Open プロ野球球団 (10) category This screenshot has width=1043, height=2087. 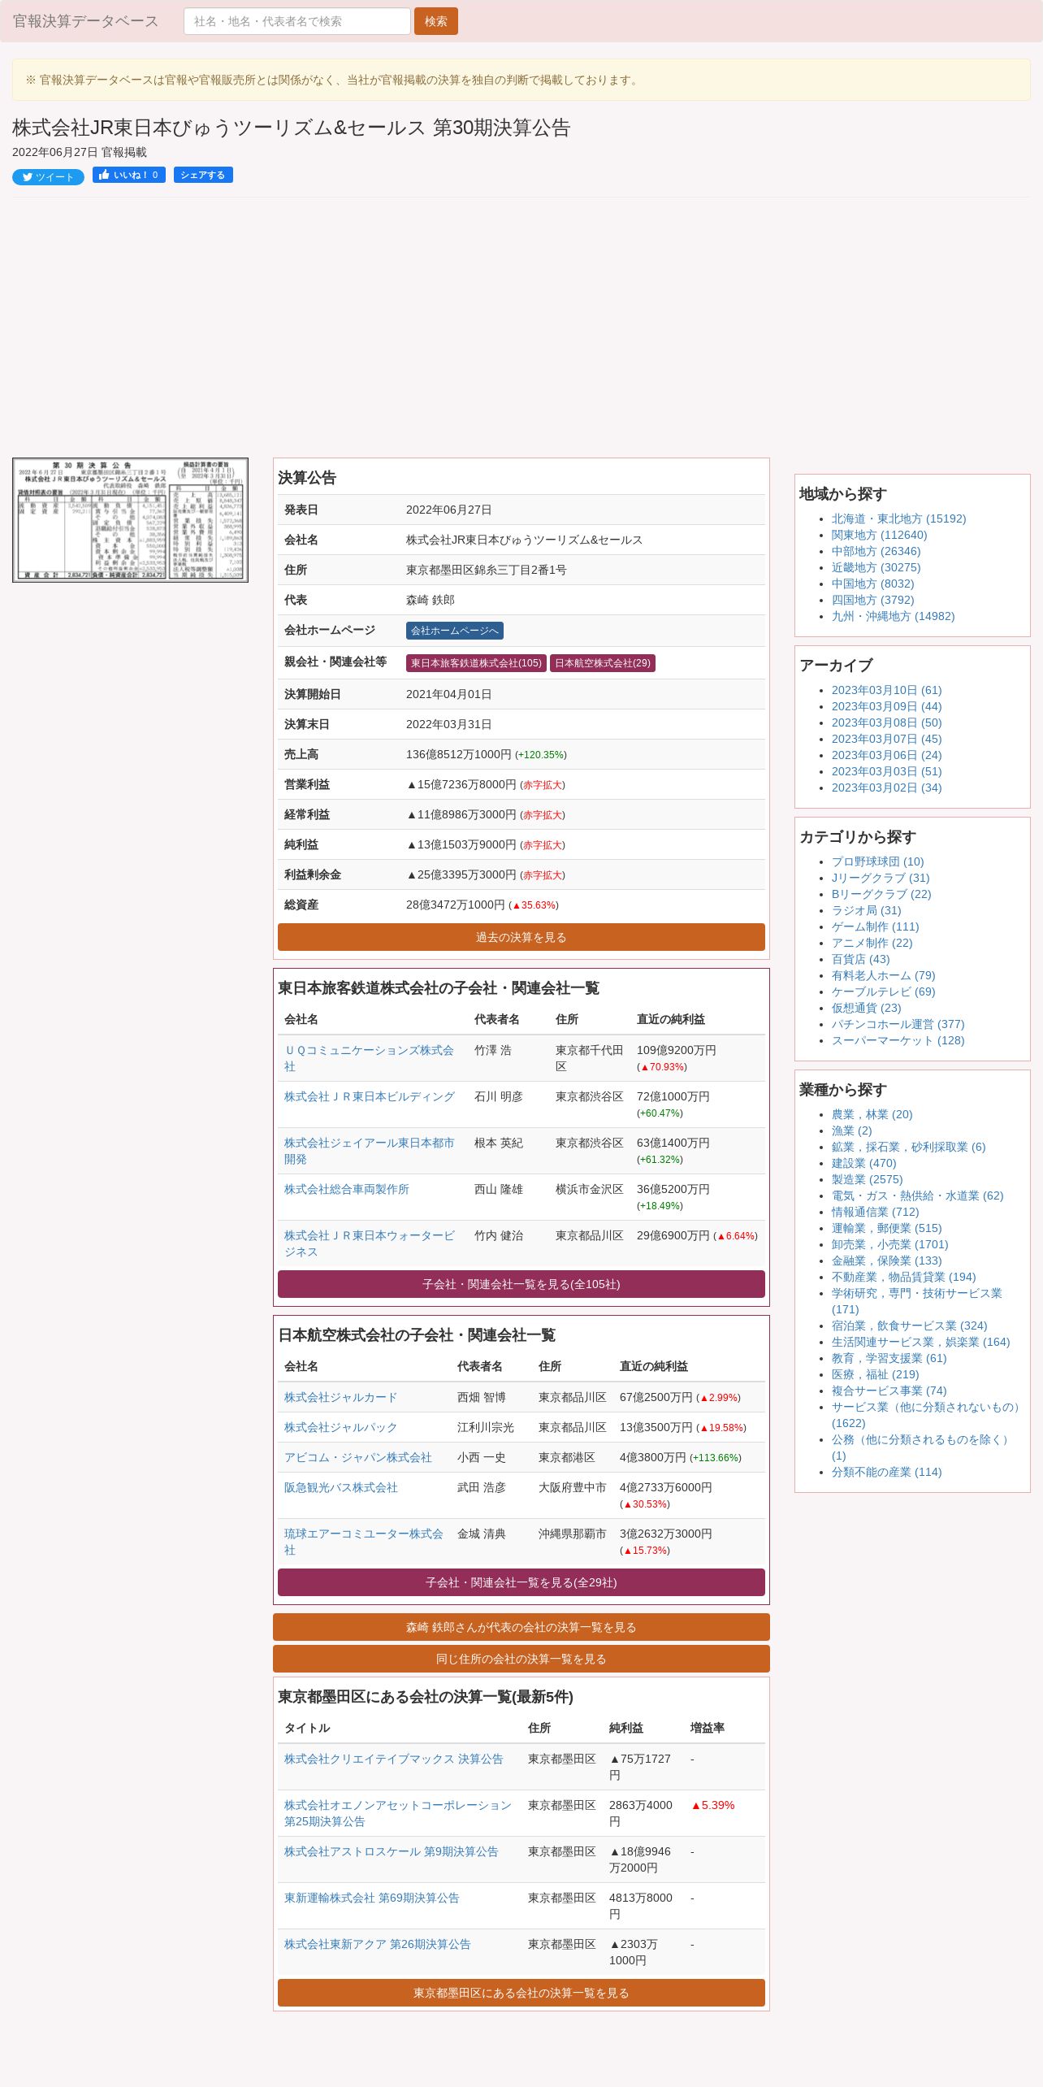877,861
